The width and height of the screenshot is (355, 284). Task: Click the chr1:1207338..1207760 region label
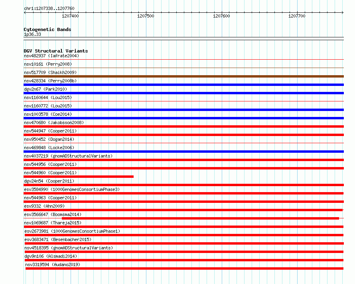[49, 8]
